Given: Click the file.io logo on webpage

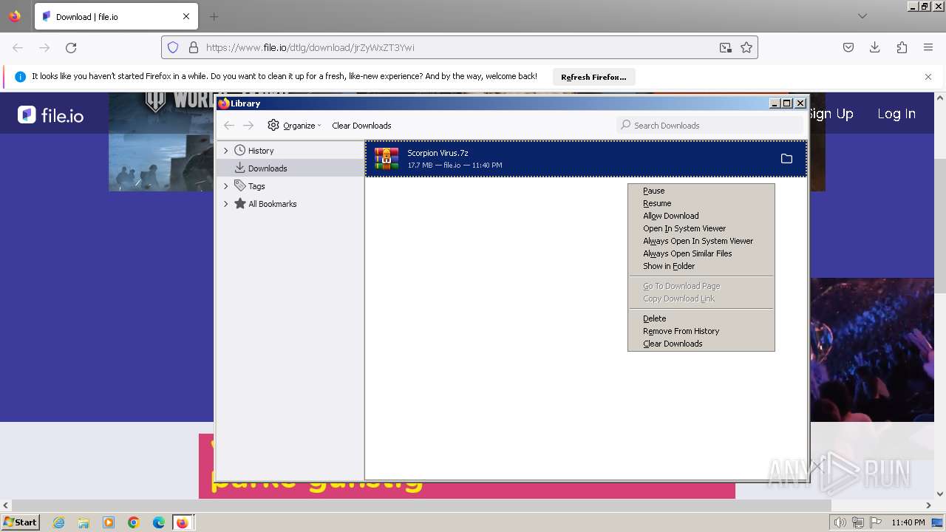Looking at the screenshot, I should 51,115.
